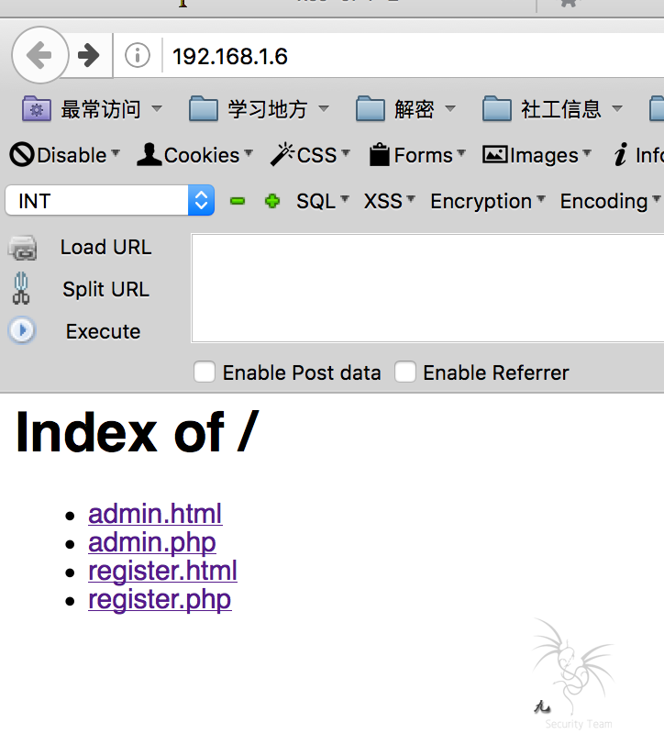
Task: Expand the Encryption dropdown
Action: point(488,202)
